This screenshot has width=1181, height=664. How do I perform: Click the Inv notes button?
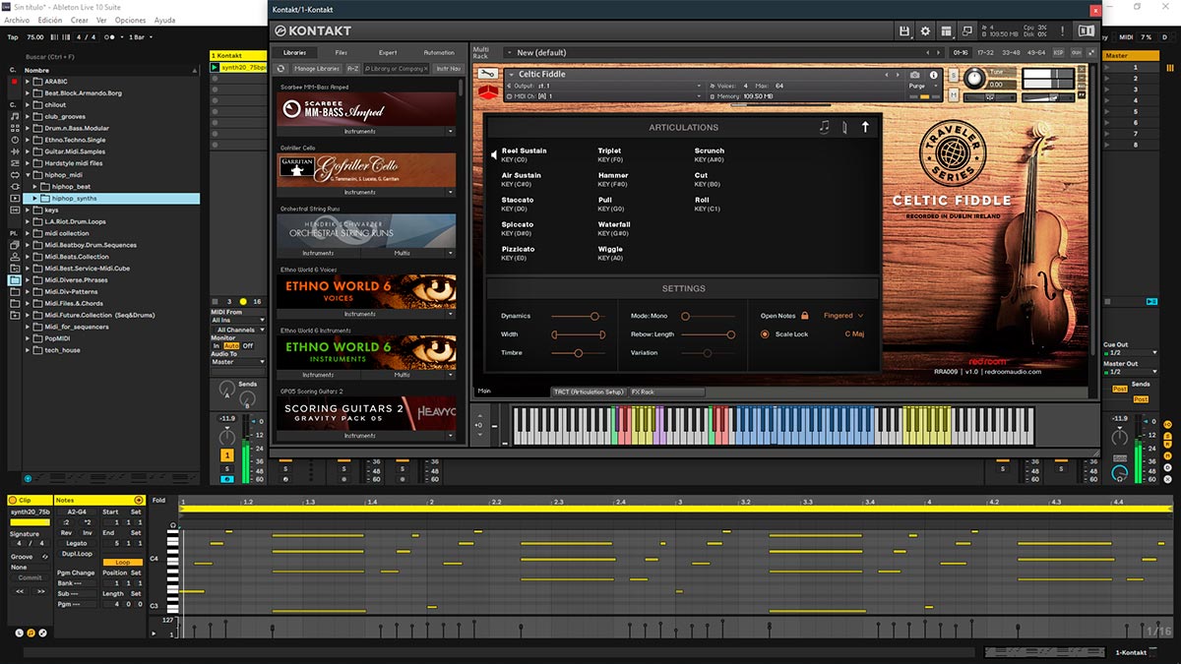[88, 532]
